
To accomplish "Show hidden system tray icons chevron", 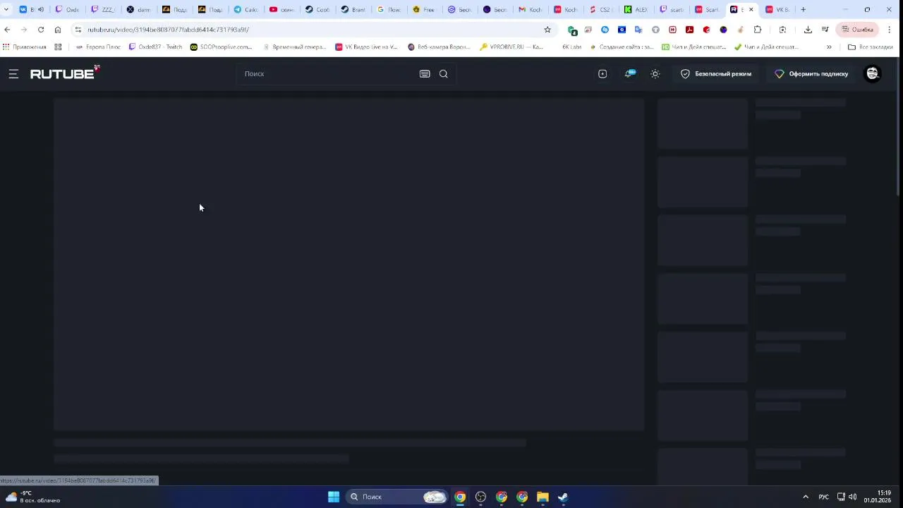I will (x=806, y=497).
